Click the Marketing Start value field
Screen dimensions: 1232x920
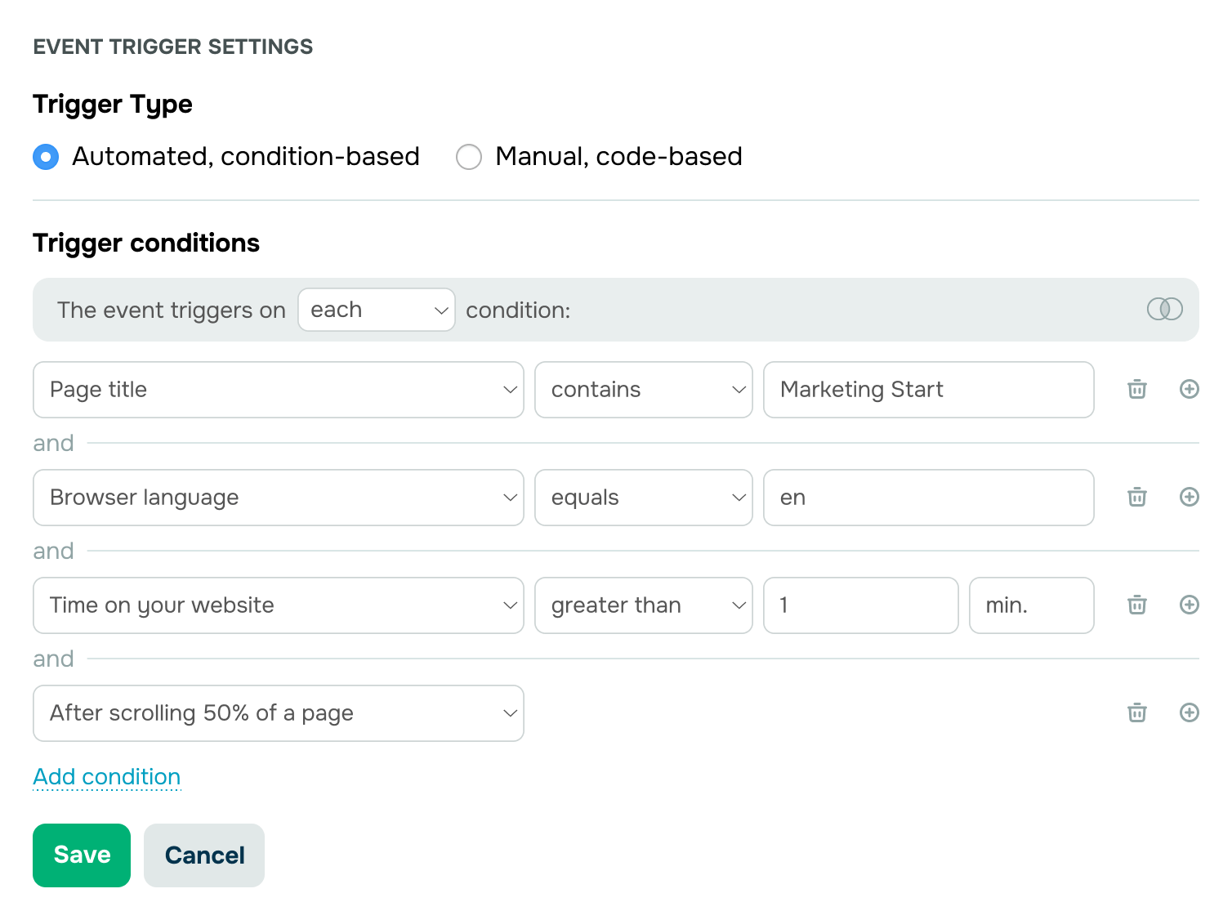pos(929,390)
